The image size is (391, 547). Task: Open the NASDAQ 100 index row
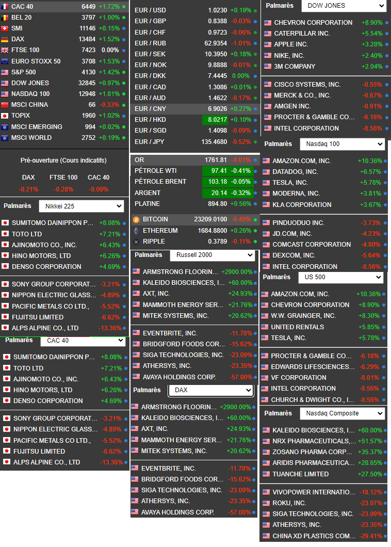point(64,94)
